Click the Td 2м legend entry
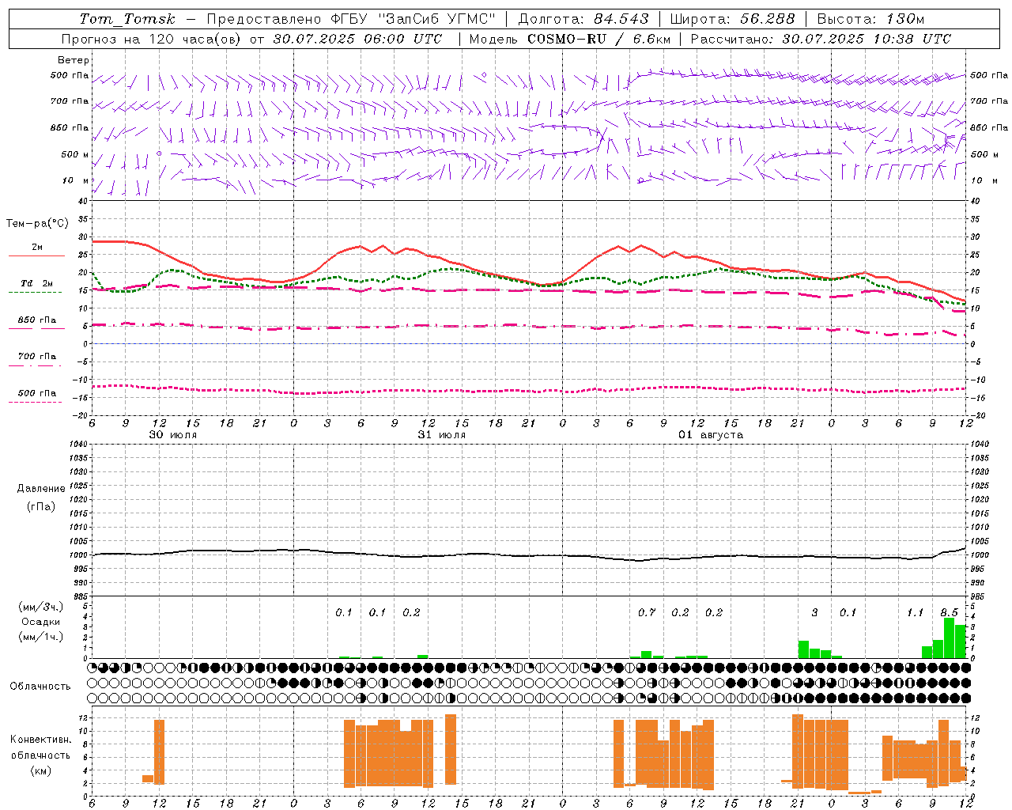Screen dimensions: 1012x810 (x=37, y=283)
